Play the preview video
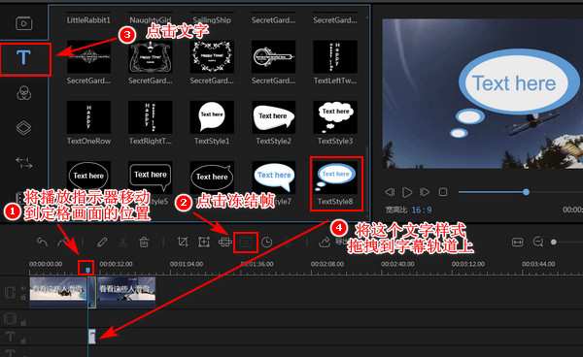This screenshot has height=357, width=583. [407, 192]
